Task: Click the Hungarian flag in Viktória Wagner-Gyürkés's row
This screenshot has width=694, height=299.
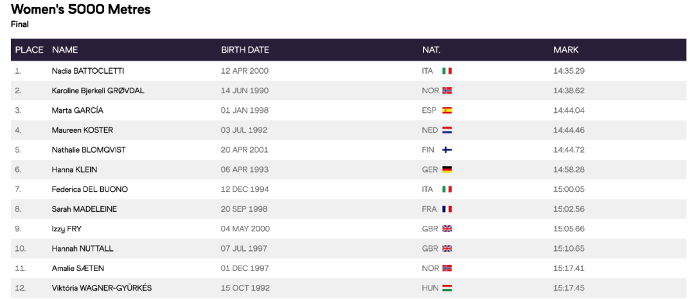Action: 447,288
